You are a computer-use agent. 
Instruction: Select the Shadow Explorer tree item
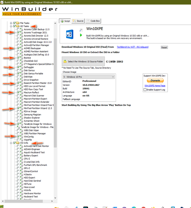(x=32, y=118)
